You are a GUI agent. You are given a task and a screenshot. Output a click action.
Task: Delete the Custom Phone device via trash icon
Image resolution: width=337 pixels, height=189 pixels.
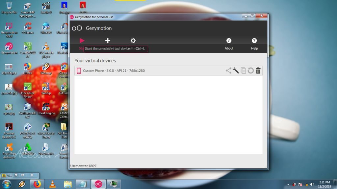pyautogui.click(x=258, y=71)
